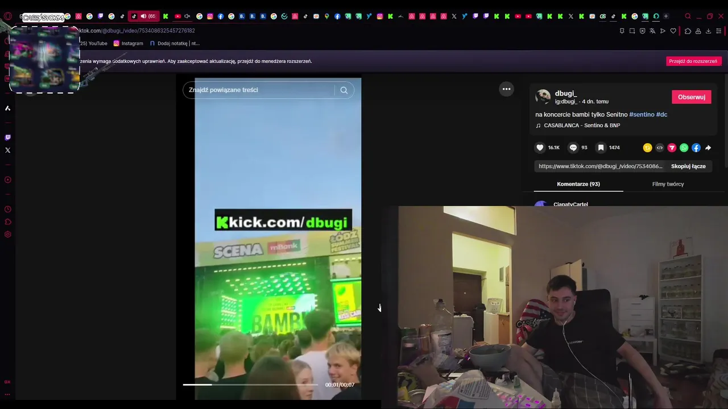Click the search magnifier in related content box
Image resolution: width=728 pixels, height=409 pixels.
[x=344, y=90]
